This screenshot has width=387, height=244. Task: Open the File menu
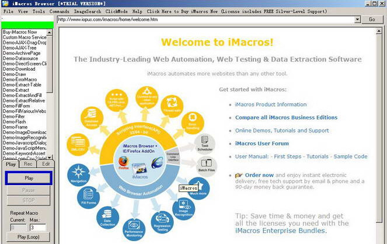point(8,11)
